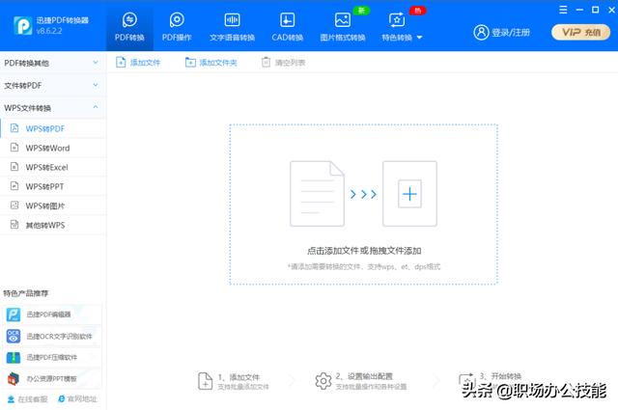Click the step 1 添加文件 document icon

[x=205, y=381]
